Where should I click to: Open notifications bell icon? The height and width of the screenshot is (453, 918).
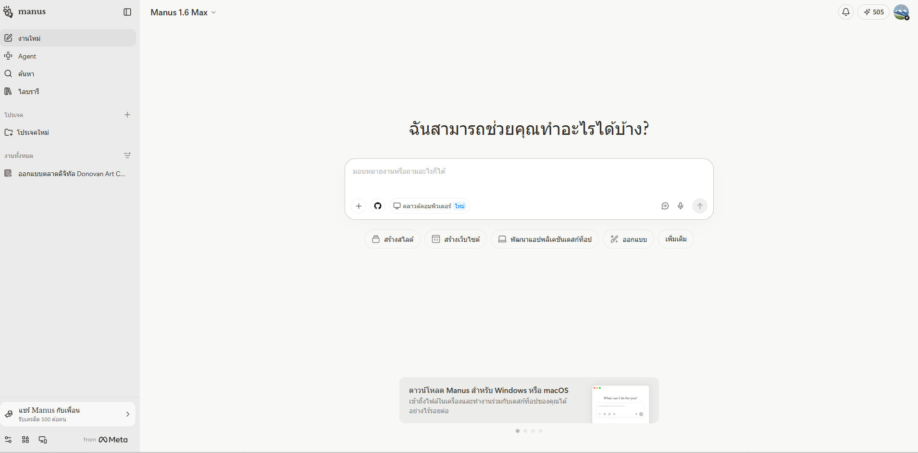(846, 12)
